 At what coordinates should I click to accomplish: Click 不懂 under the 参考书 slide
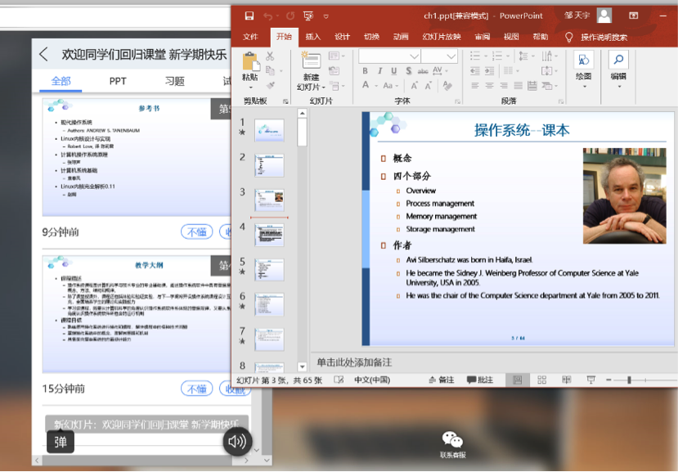[x=196, y=232]
